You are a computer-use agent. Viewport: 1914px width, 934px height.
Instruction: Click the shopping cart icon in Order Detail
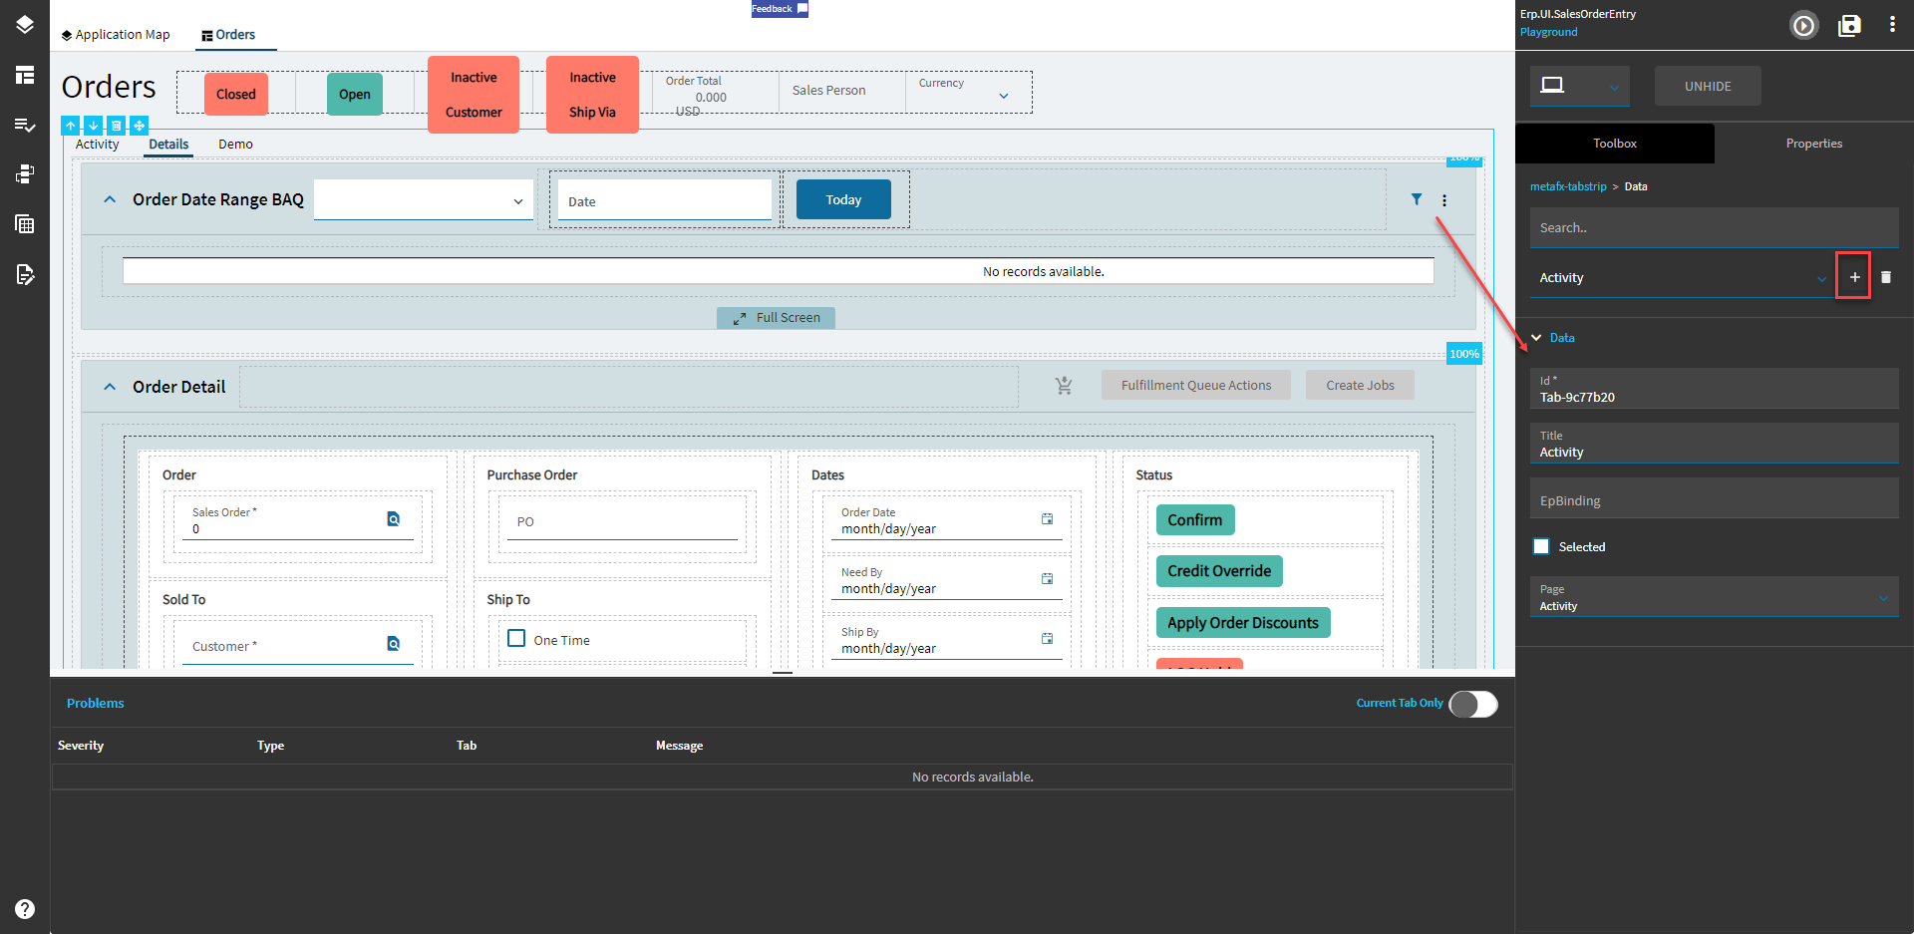1065,386
